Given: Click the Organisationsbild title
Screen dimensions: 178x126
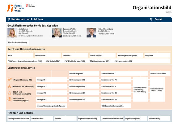Looking at the screenshot, I should [152, 8].
